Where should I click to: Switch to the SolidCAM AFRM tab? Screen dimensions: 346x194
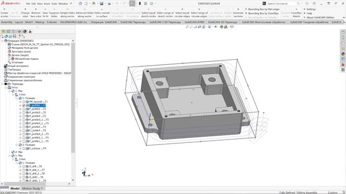point(195,22)
